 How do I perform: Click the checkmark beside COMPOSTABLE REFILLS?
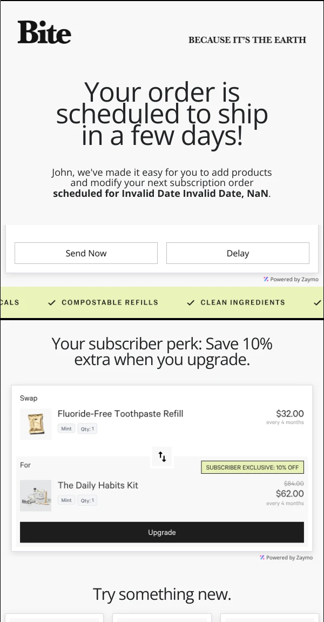pyautogui.click(x=52, y=302)
